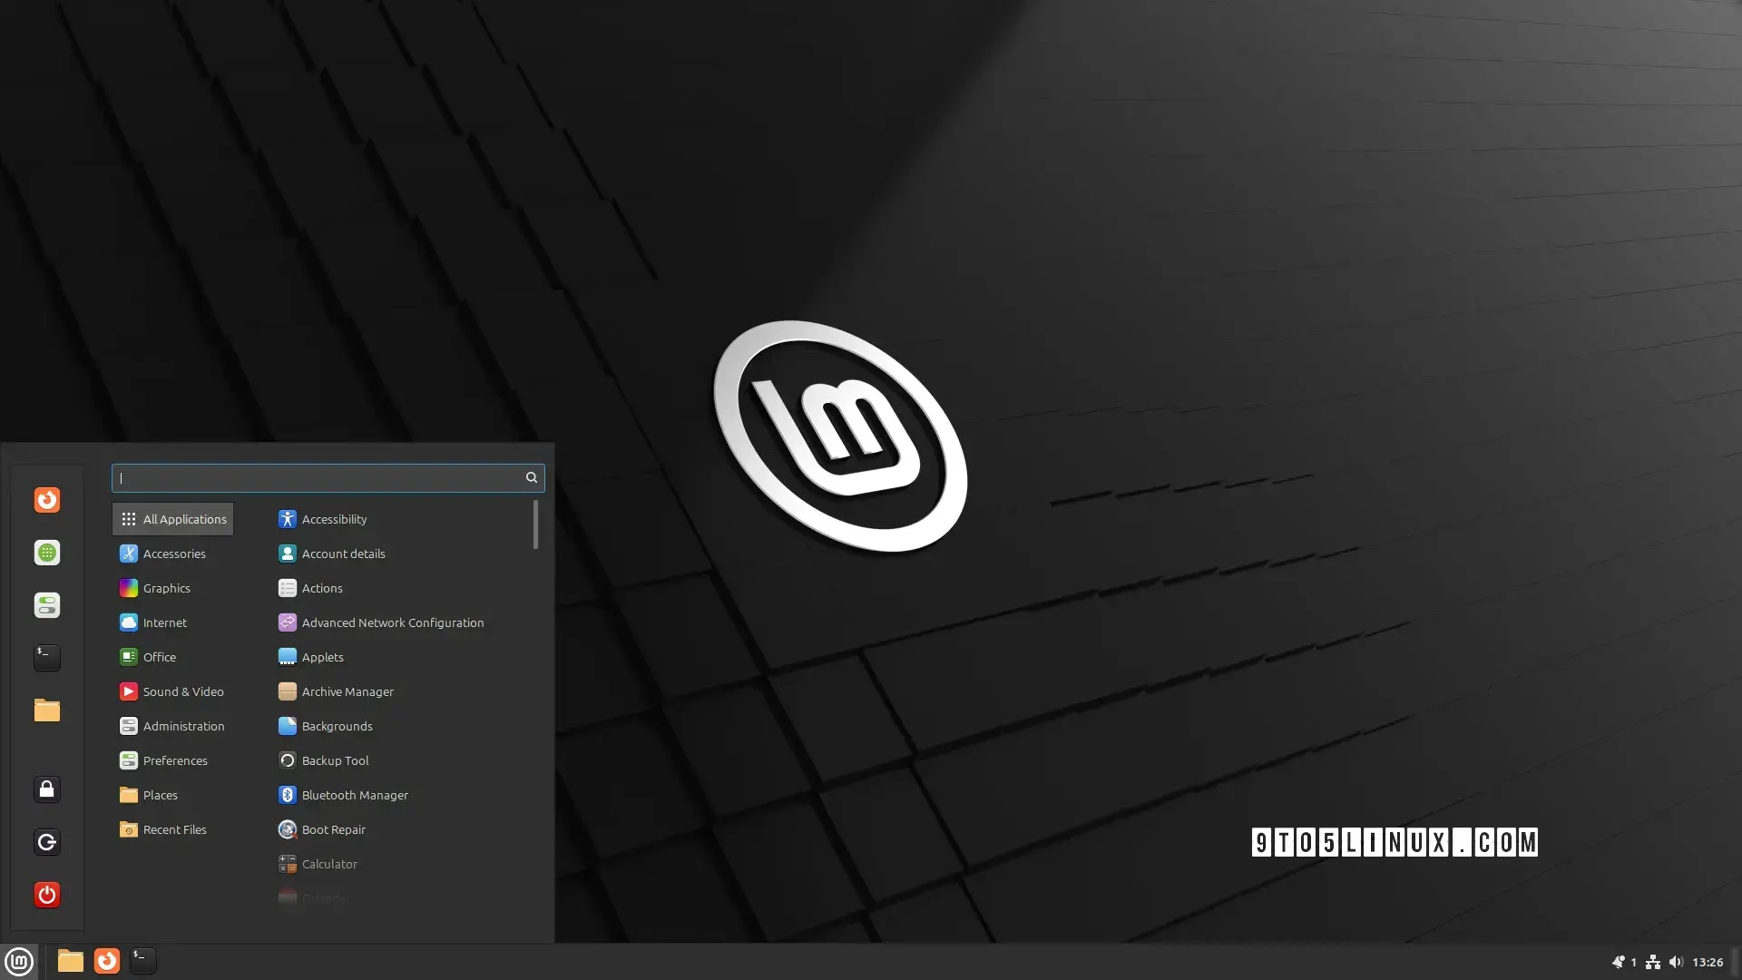Open the Applets manager

coord(322,656)
